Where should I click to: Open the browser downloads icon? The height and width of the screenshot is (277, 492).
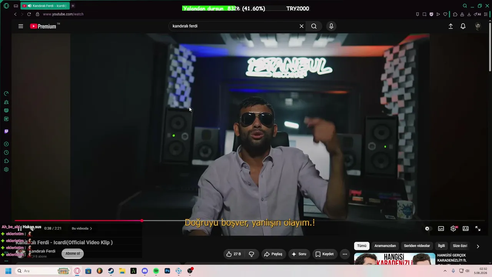[469, 14]
